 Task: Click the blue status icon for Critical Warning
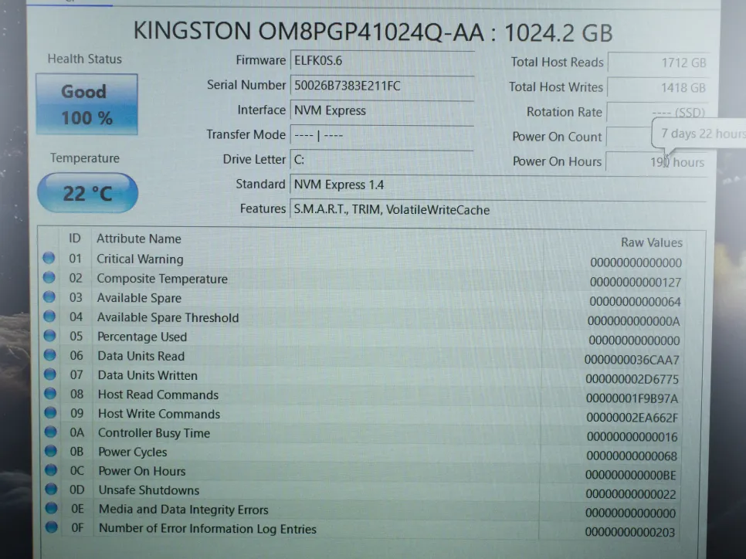click(x=49, y=259)
